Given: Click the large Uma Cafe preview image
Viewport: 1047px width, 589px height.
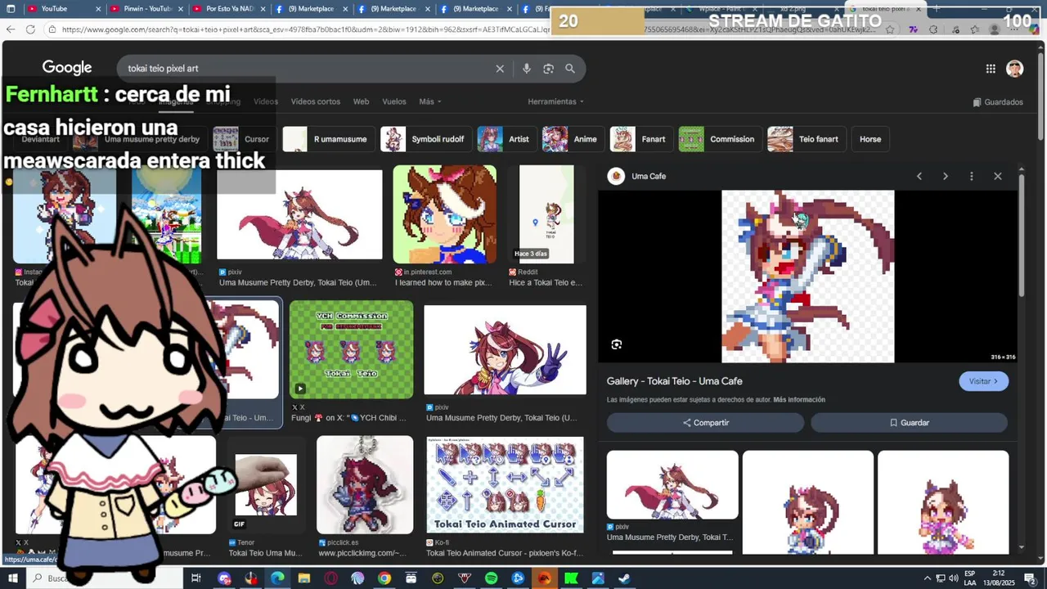Looking at the screenshot, I should 808,277.
